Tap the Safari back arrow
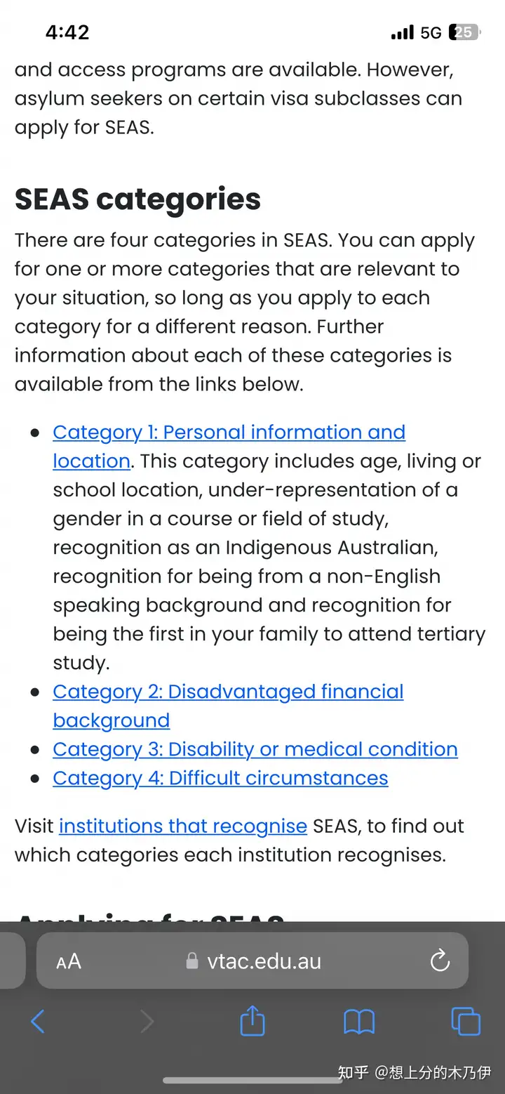Image resolution: width=505 pixels, height=1094 pixels. click(x=38, y=1022)
